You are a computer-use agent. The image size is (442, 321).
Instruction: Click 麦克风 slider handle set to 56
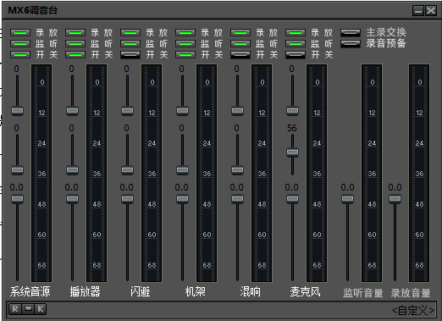coord(292,152)
